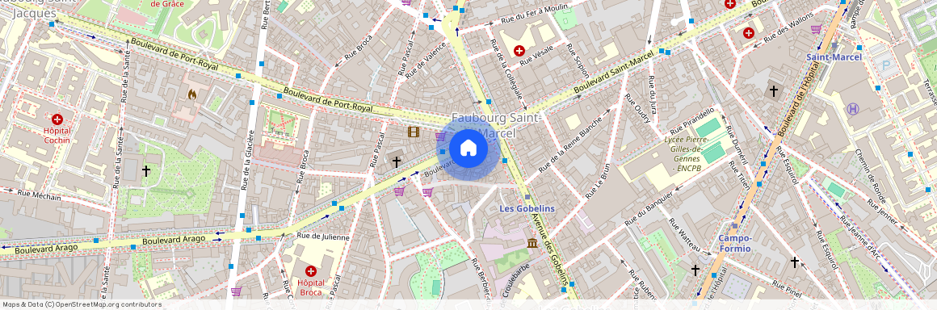
Task: Click the church cross beside Rue Pascal
Action: [x=396, y=161]
